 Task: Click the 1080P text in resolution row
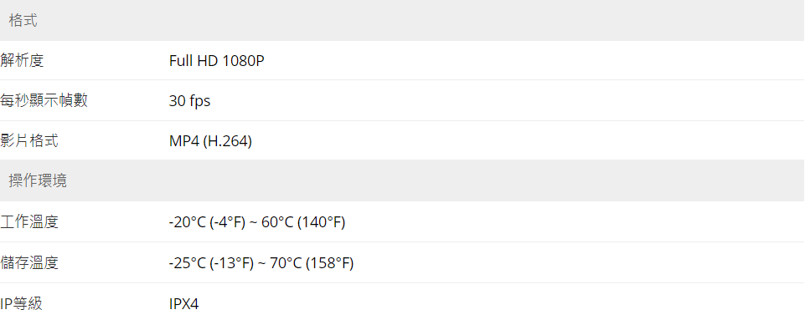point(244,61)
